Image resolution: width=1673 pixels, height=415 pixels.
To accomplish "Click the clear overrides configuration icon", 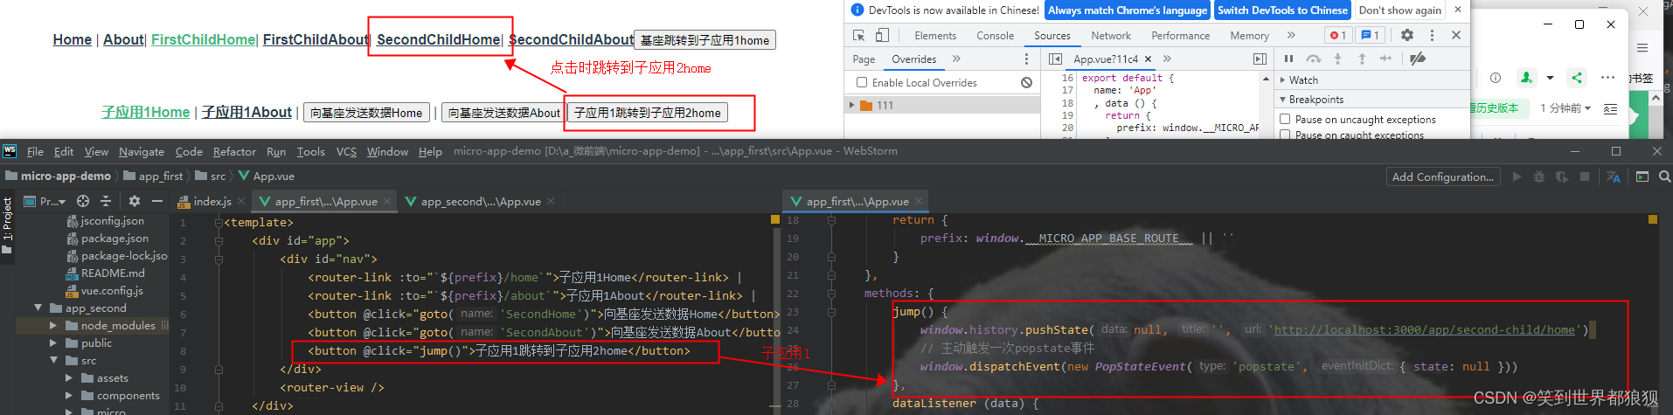I will pos(1027,82).
